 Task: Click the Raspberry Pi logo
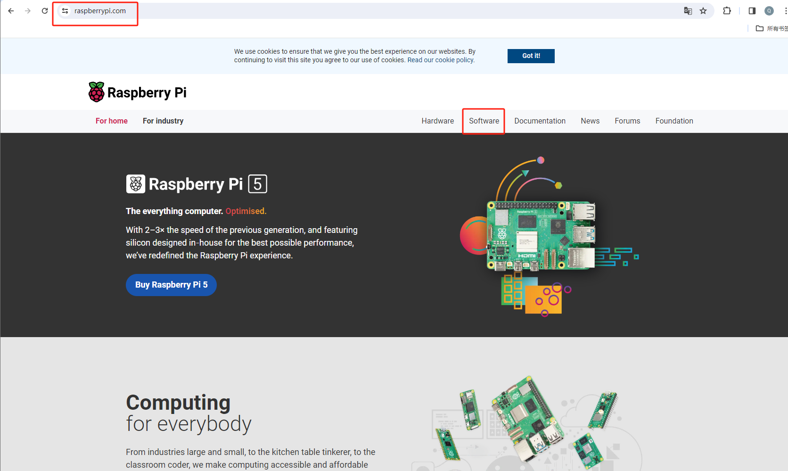pos(138,92)
